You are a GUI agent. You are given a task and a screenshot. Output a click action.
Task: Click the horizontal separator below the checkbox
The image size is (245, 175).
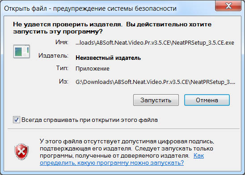[123, 129]
